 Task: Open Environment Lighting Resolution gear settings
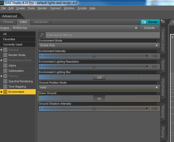[158, 62]
